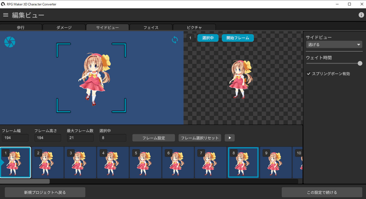Image resolution: width=366 pixels, height=199 pixels.
Task: Switch to the 歩行 tab
Action: [21, 27]
